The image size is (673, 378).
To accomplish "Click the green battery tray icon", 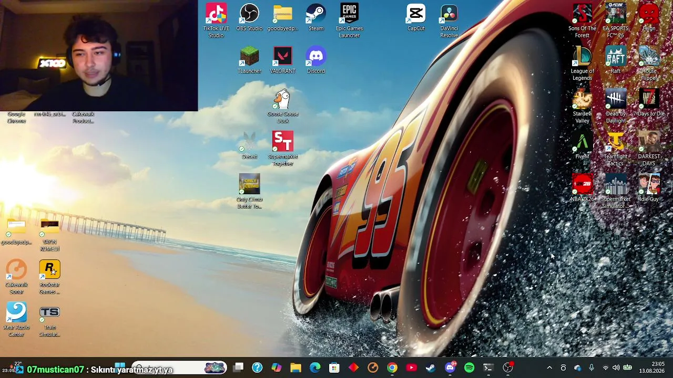I will point(627,368).
